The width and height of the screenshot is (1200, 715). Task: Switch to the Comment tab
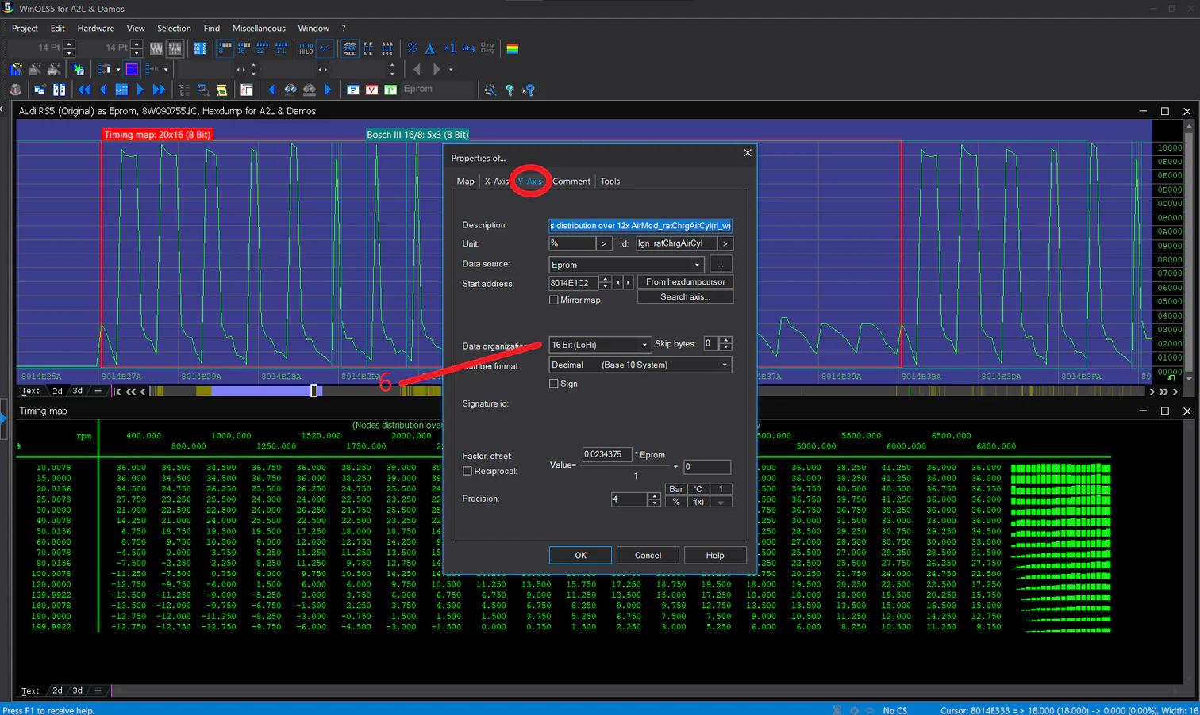571,181
